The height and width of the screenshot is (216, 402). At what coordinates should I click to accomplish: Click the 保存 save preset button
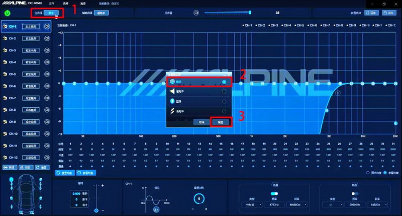coord(389,13)
